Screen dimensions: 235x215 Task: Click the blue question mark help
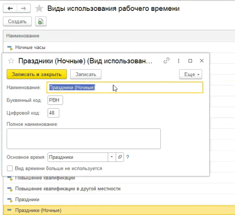(127, 157)
